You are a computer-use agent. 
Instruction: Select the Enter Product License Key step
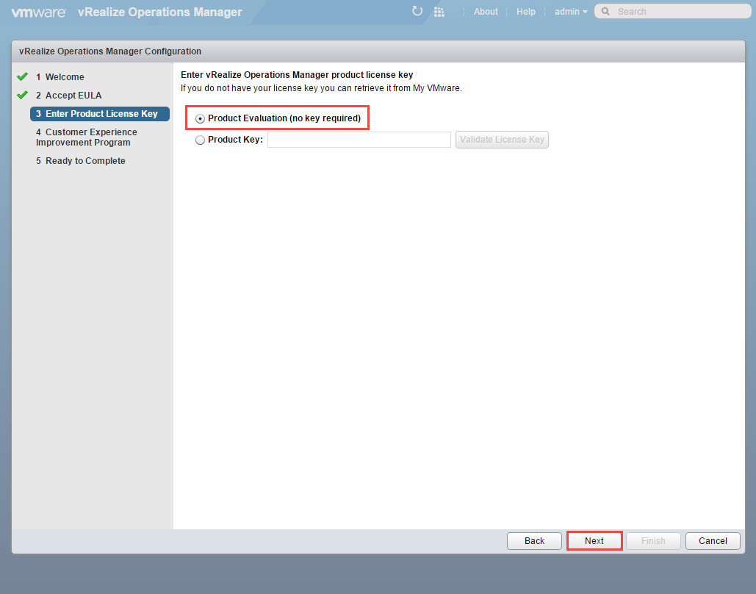100,114
